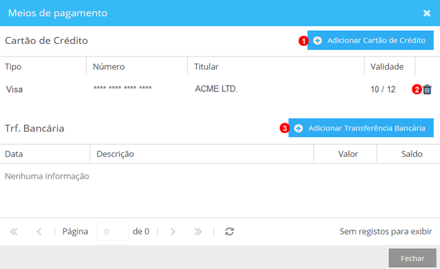Go to next page arrow
440x269 pixels.
[x=173, y=231]
